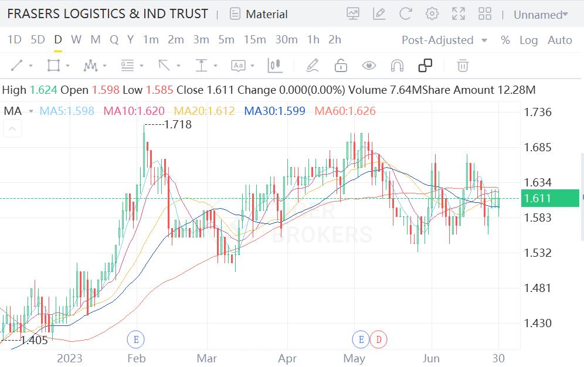
Task: Refresh the chart with reload icon
Action: (x=406, y=14)
